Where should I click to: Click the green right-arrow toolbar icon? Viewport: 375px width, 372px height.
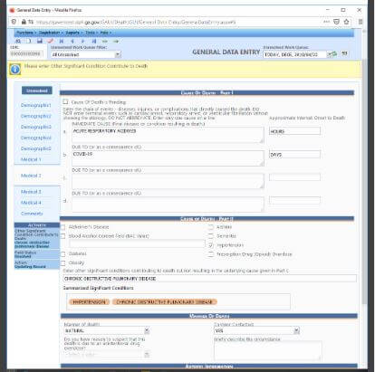tap(116, 41)
